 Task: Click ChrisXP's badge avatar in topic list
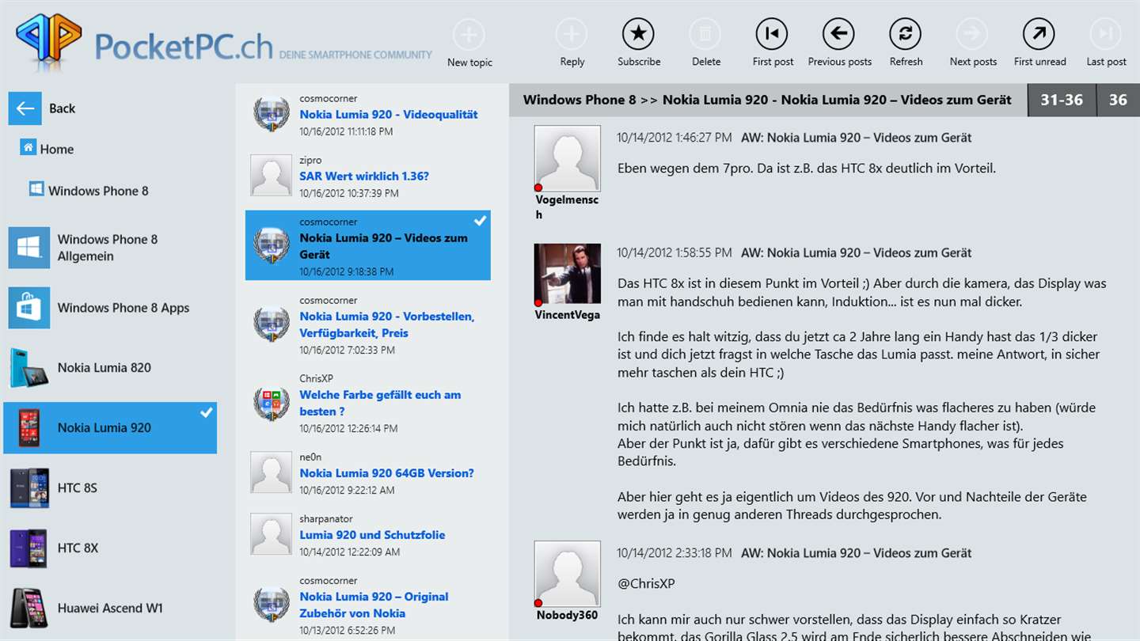271,403
